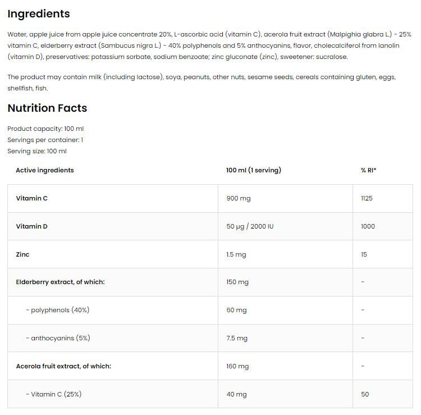Click the Product capacity: 100 ml line
The width and height of the screenshot is (421, 415).
[x=45, y=129]
